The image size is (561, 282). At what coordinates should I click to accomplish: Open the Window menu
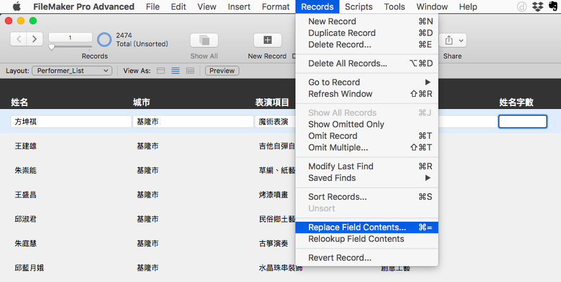click(432, 7)
